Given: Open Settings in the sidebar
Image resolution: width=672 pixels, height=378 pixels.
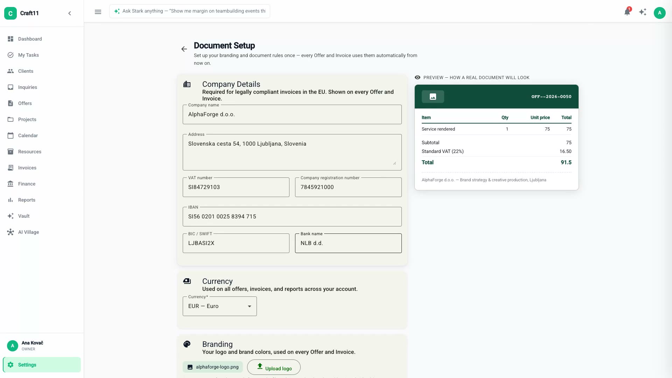Looking at the screenshot, I should (42, 365).
